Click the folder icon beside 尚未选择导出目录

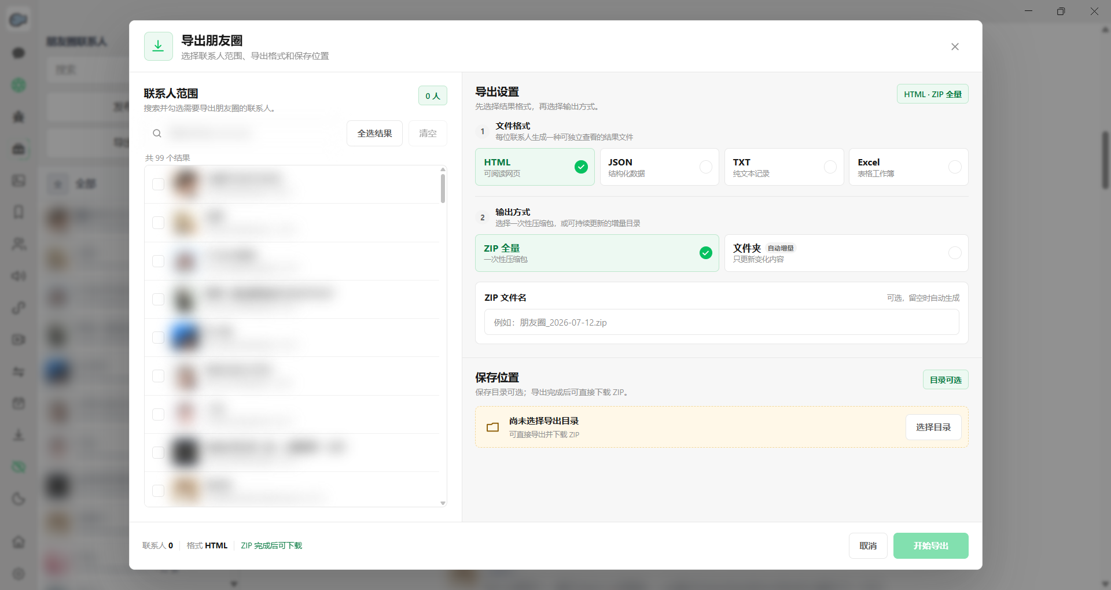pos(492,427)
